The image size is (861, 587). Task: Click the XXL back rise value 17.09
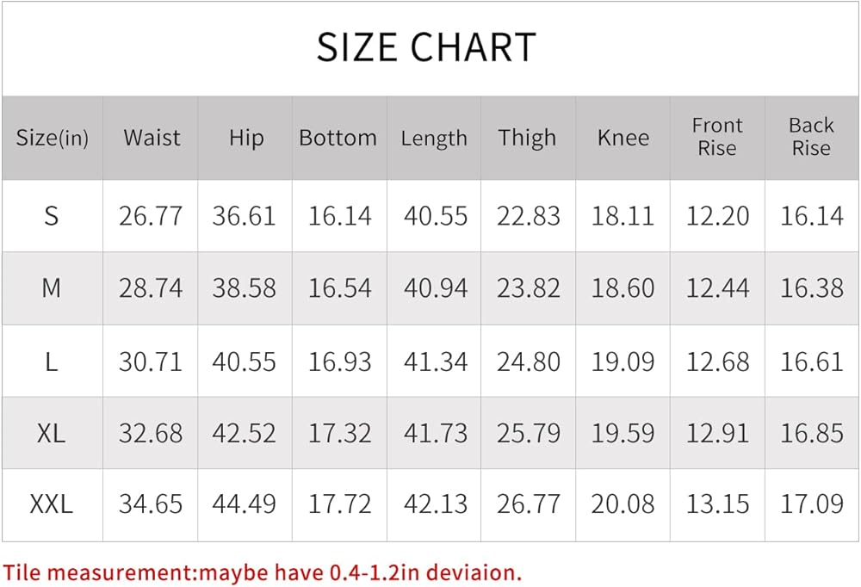812,505
